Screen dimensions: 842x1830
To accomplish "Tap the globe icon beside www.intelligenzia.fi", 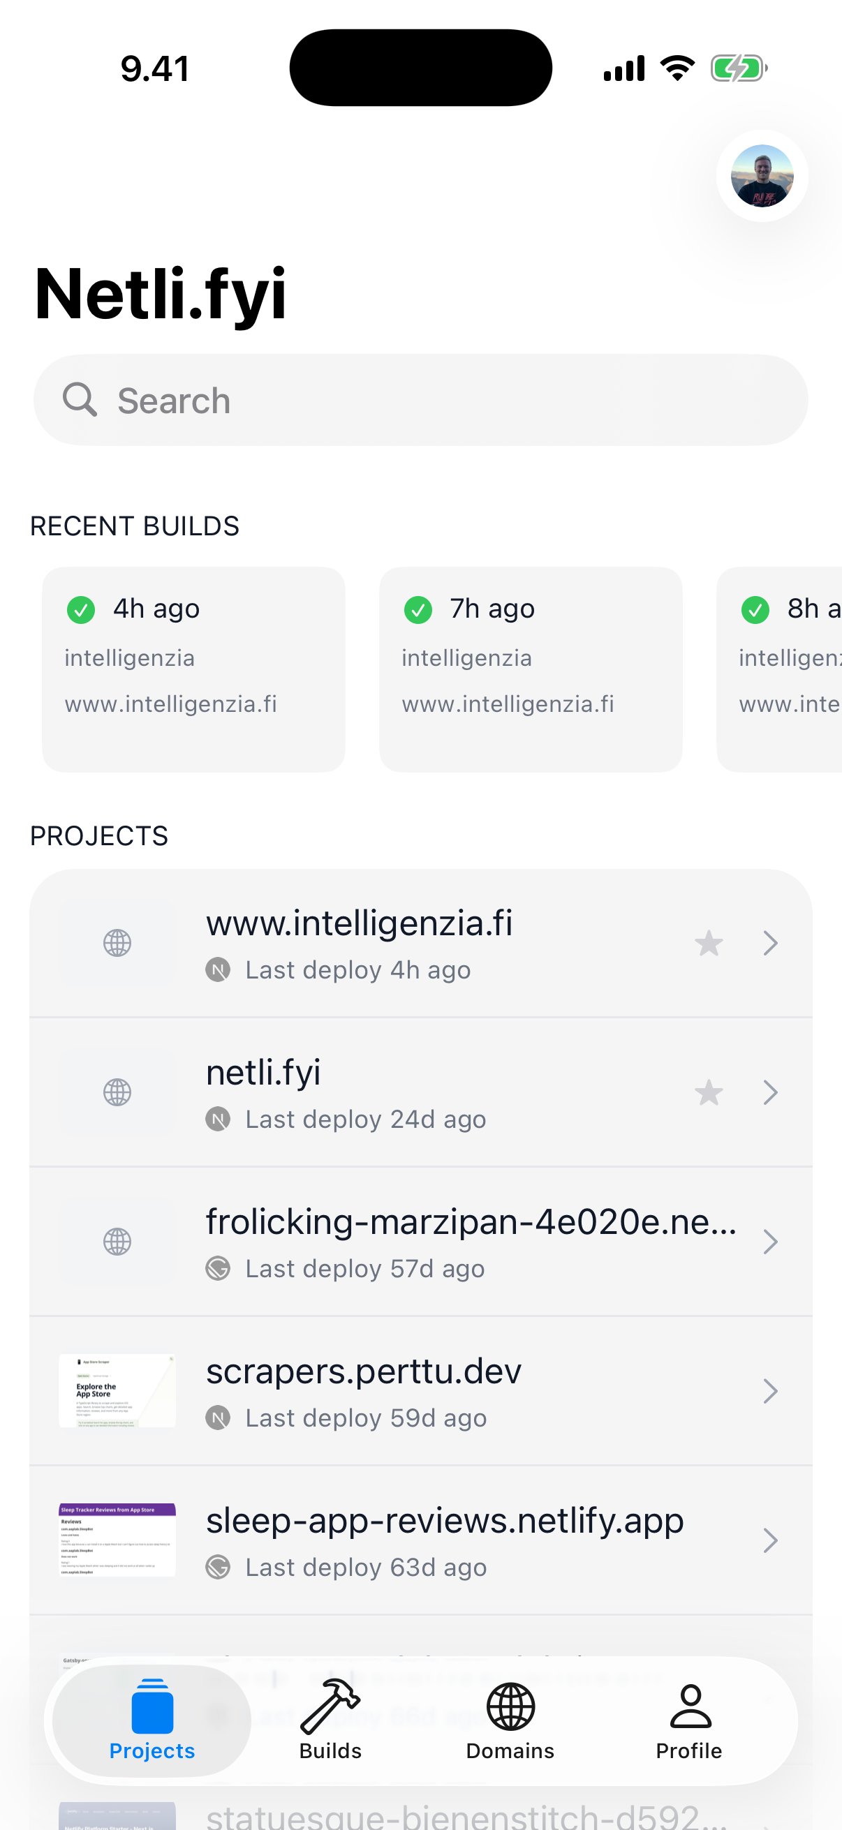I will point(117,943).
